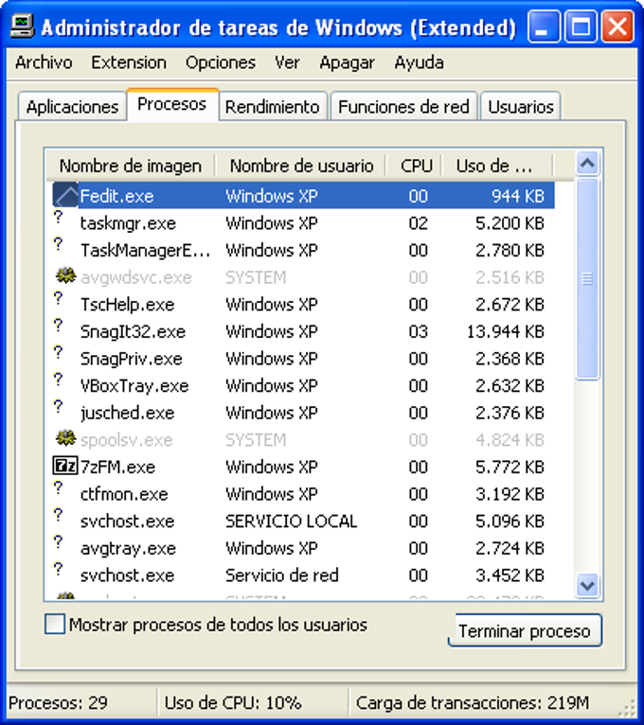This screenshot has height=725, width=644.
Task: Select the 7zFM.exe process name
Action: (117, 467)
